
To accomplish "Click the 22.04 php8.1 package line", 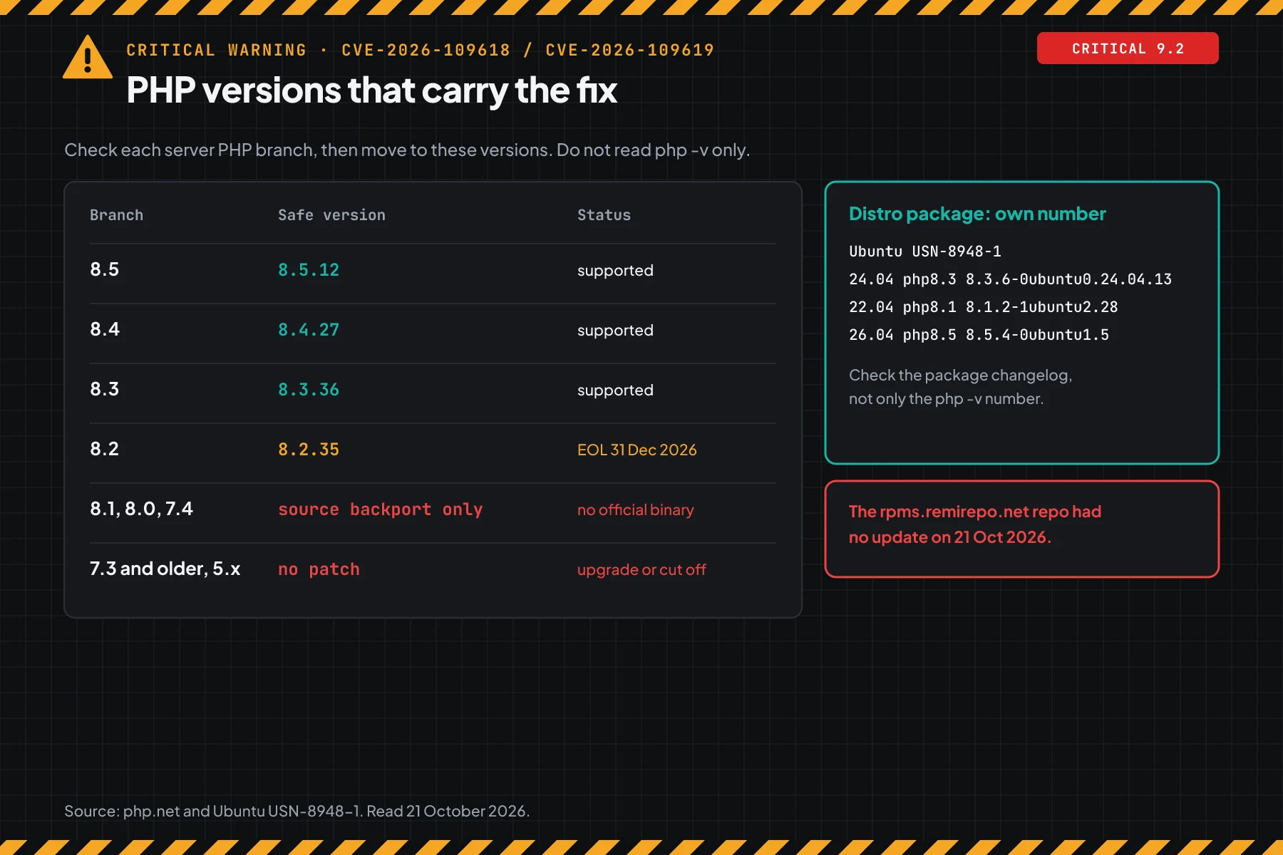I will point(984,307).
